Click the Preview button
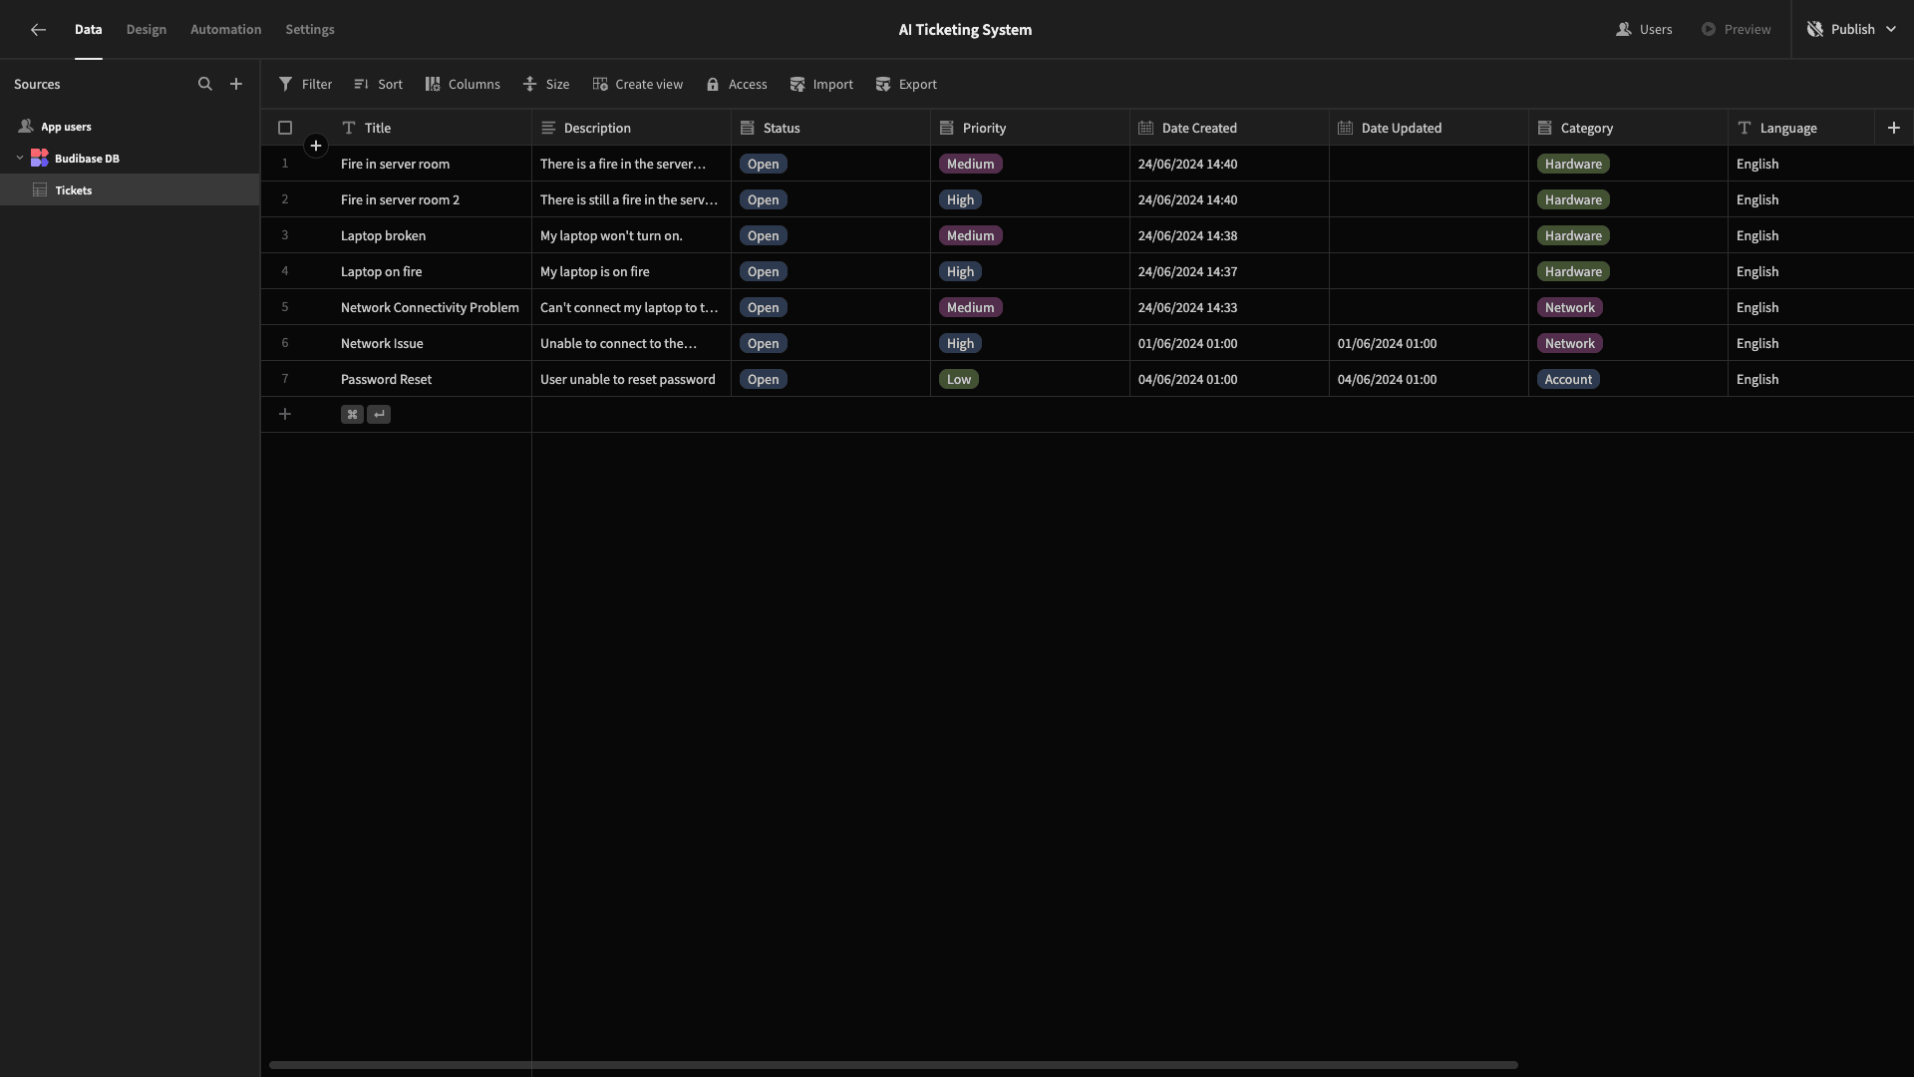This screenshot has height=1077, width=1914. click(x=1737, y=30)
